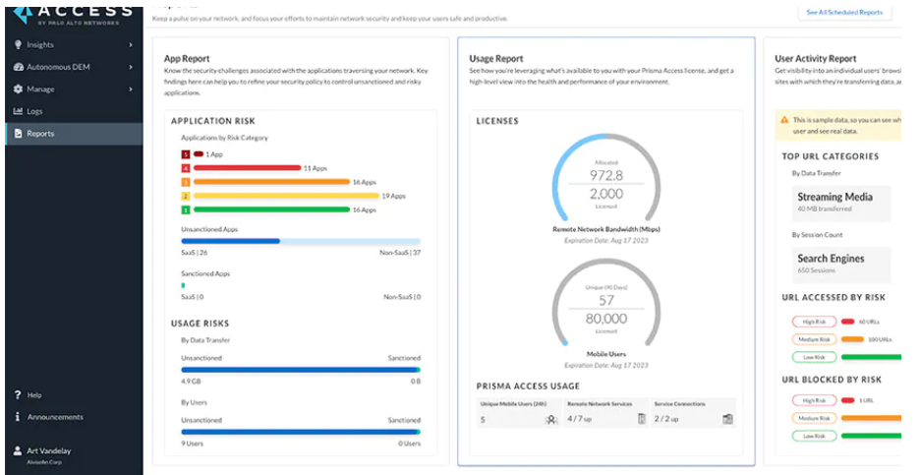
Task: Click High Risk pill under URL Accessed
Action: click(x=814, y=322)
